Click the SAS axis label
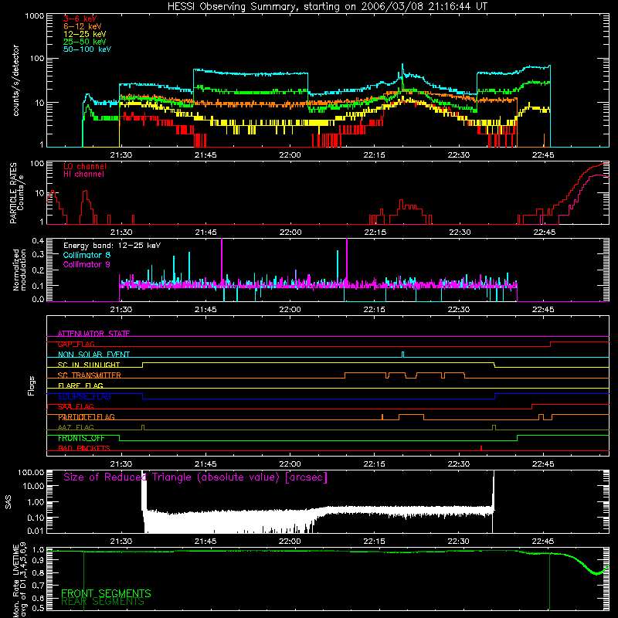The image size is (618, 618). [x=8, y=502]
